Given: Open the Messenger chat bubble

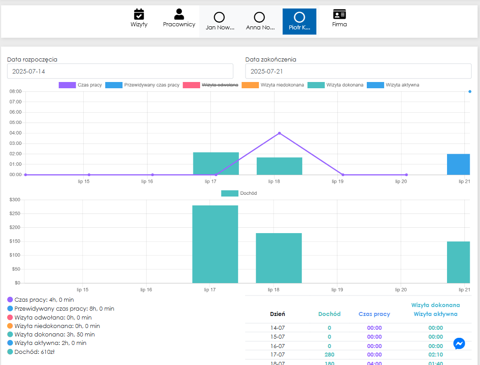Looking at the screenshot, I should [x=459, y=344].
